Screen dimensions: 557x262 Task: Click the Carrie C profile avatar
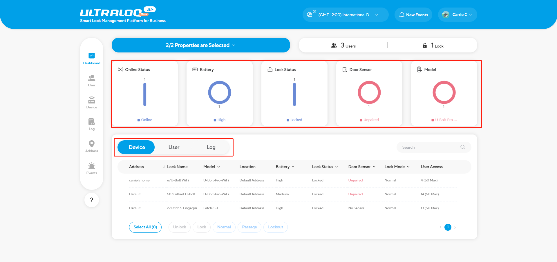[x=446, y=14]
